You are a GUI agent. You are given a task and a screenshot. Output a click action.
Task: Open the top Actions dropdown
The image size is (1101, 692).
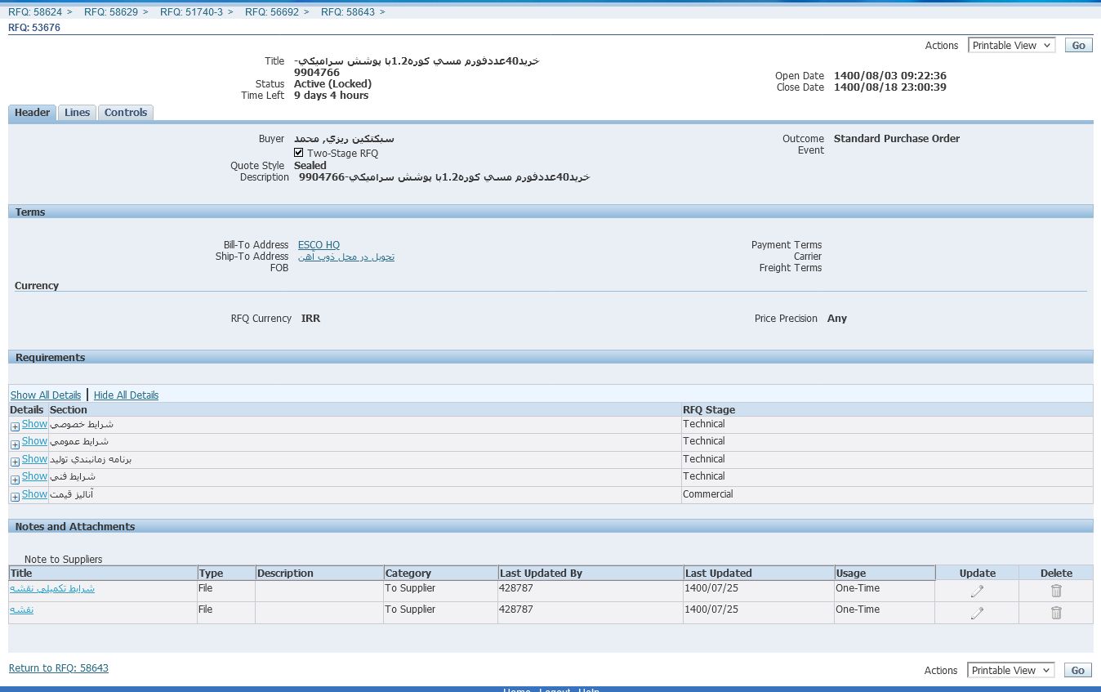[x=1011, y=46]
